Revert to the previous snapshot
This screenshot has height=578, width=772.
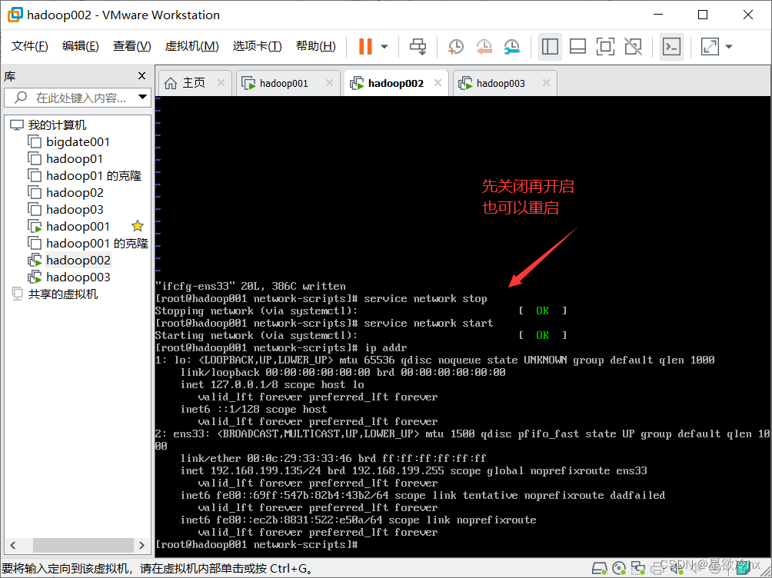484,47
